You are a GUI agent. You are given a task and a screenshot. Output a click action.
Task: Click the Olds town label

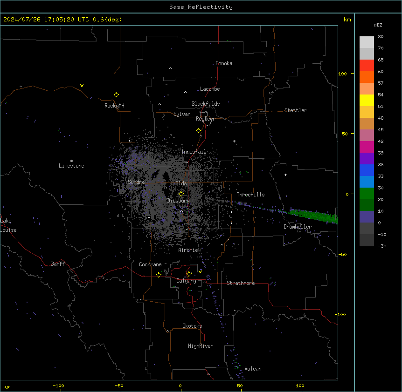(x=181, y=183)
